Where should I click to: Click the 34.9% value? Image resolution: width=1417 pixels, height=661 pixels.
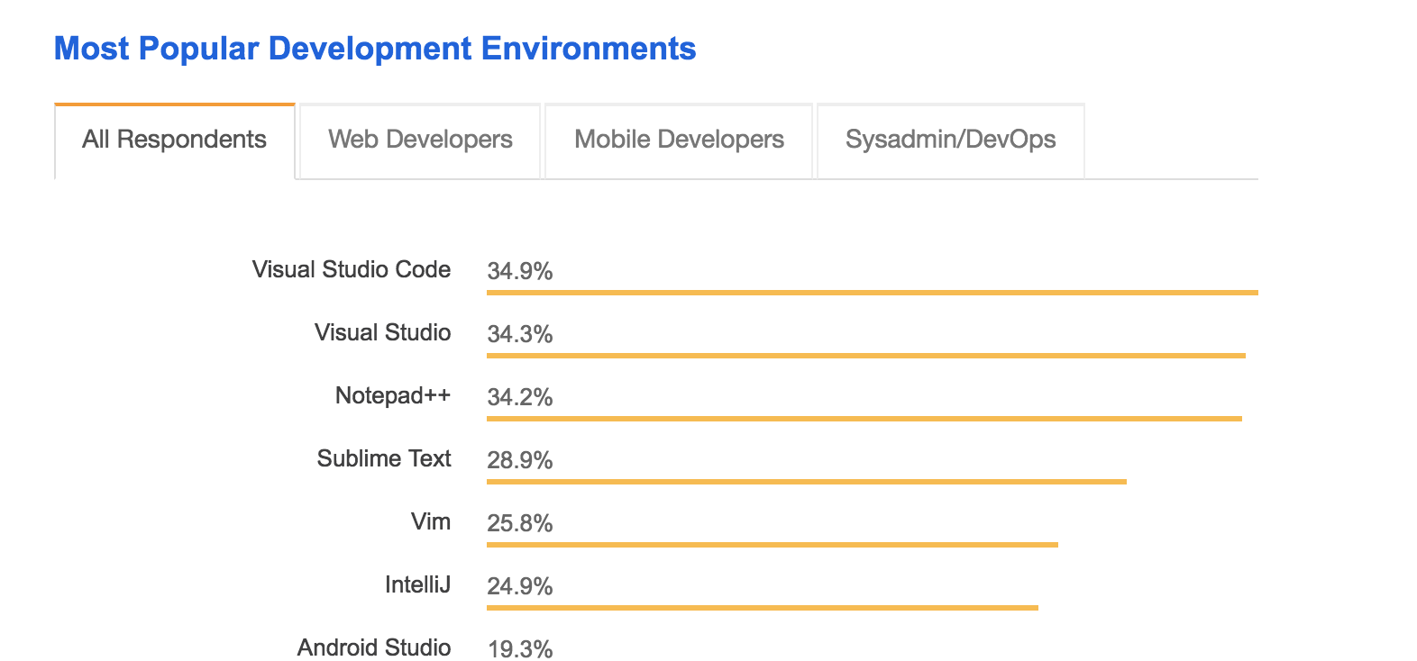520,271
